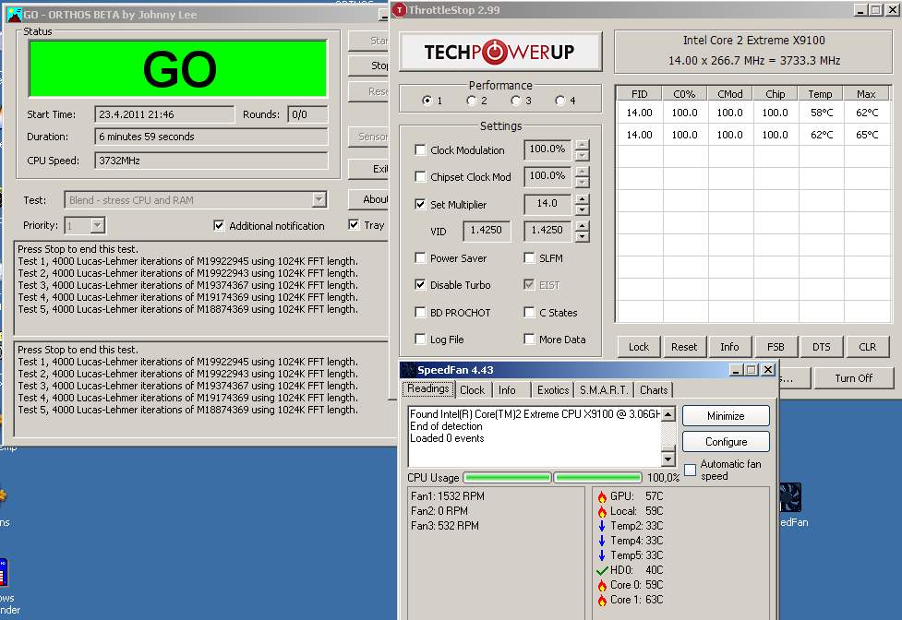Toggle the Tray checkbox in ORTHOS

pos(354,225)
